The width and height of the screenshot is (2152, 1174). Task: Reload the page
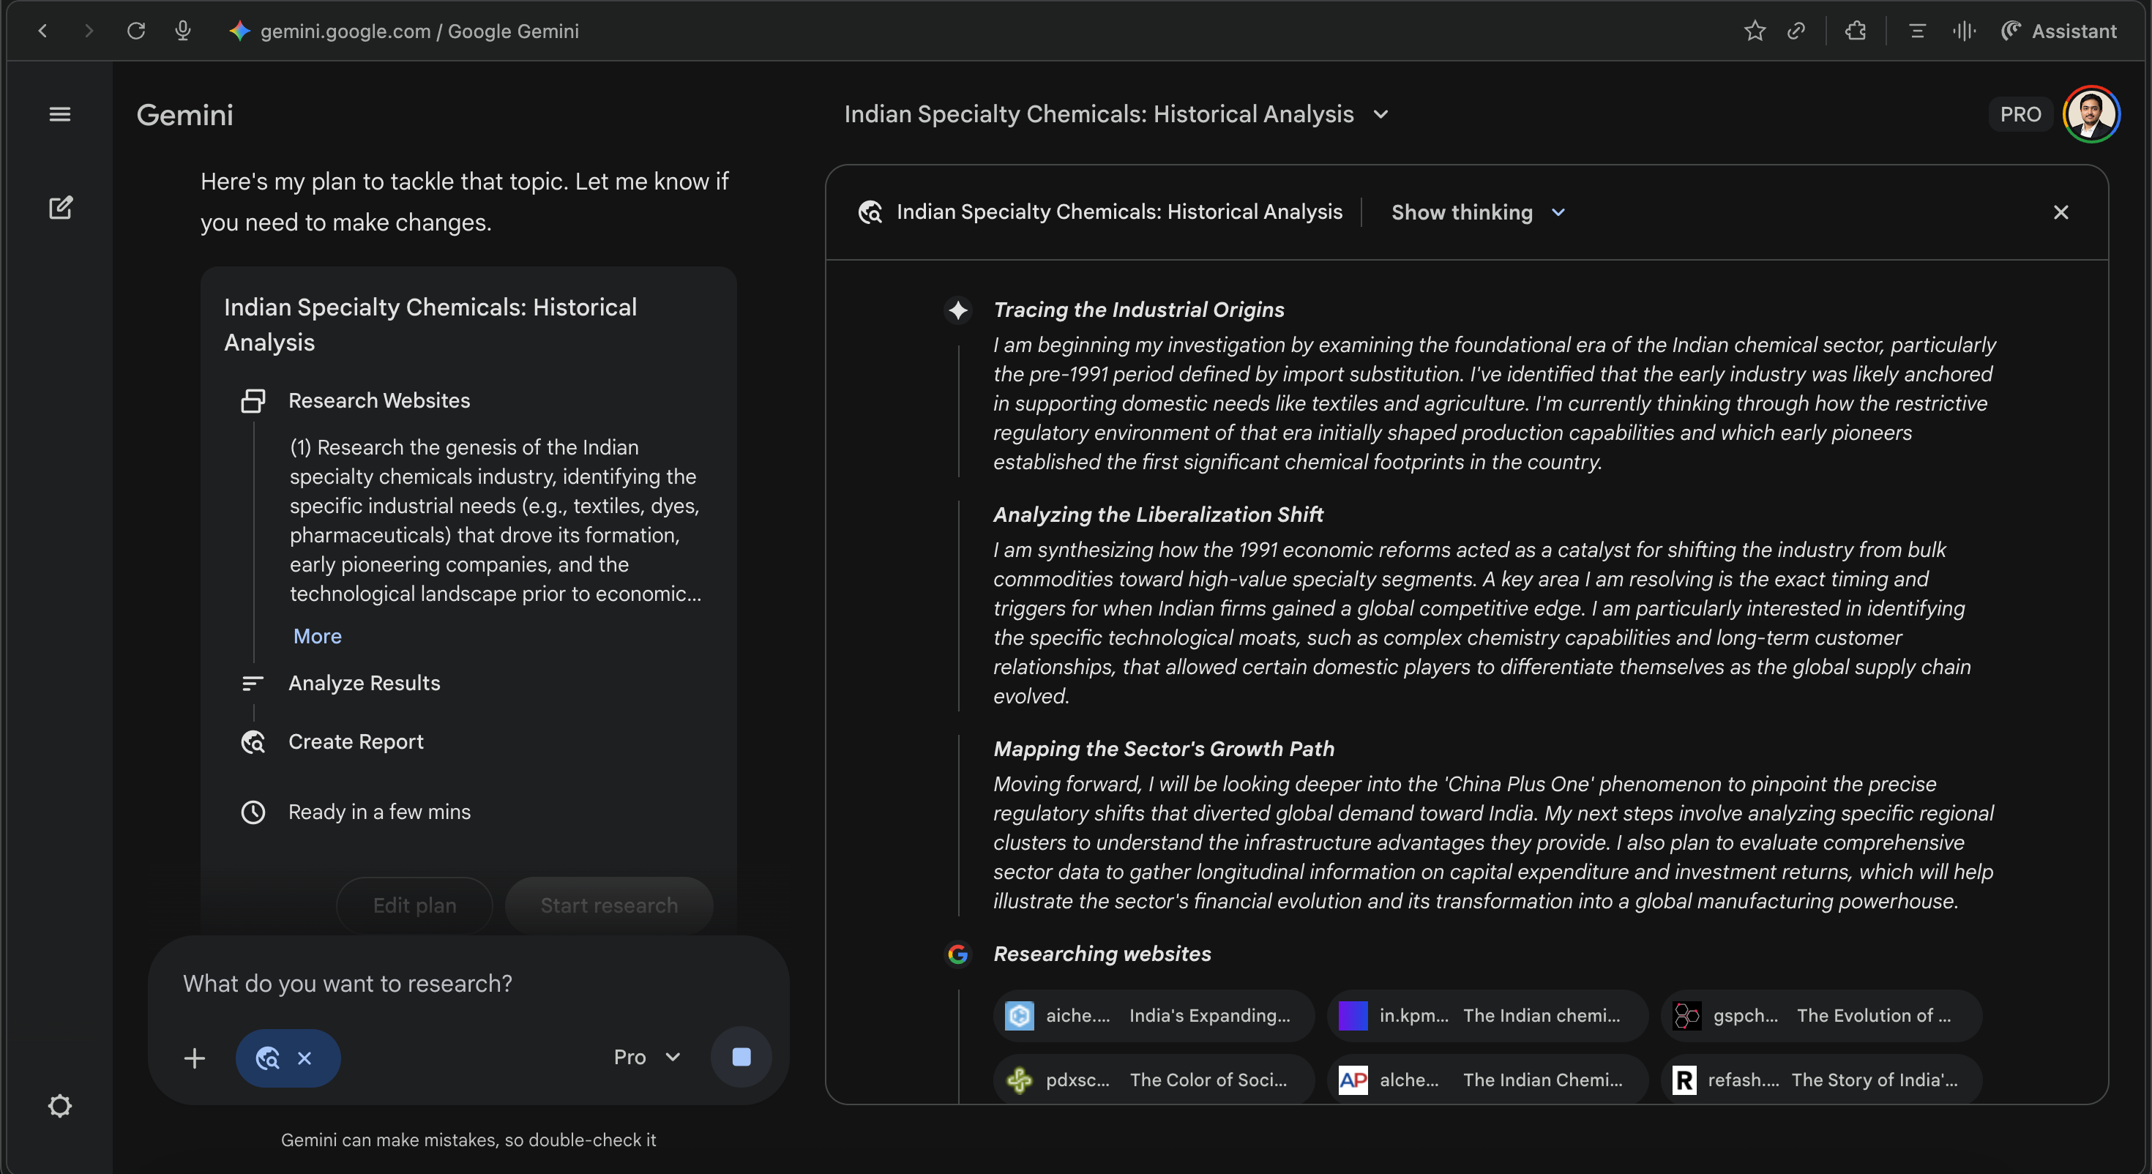point(136,31)
